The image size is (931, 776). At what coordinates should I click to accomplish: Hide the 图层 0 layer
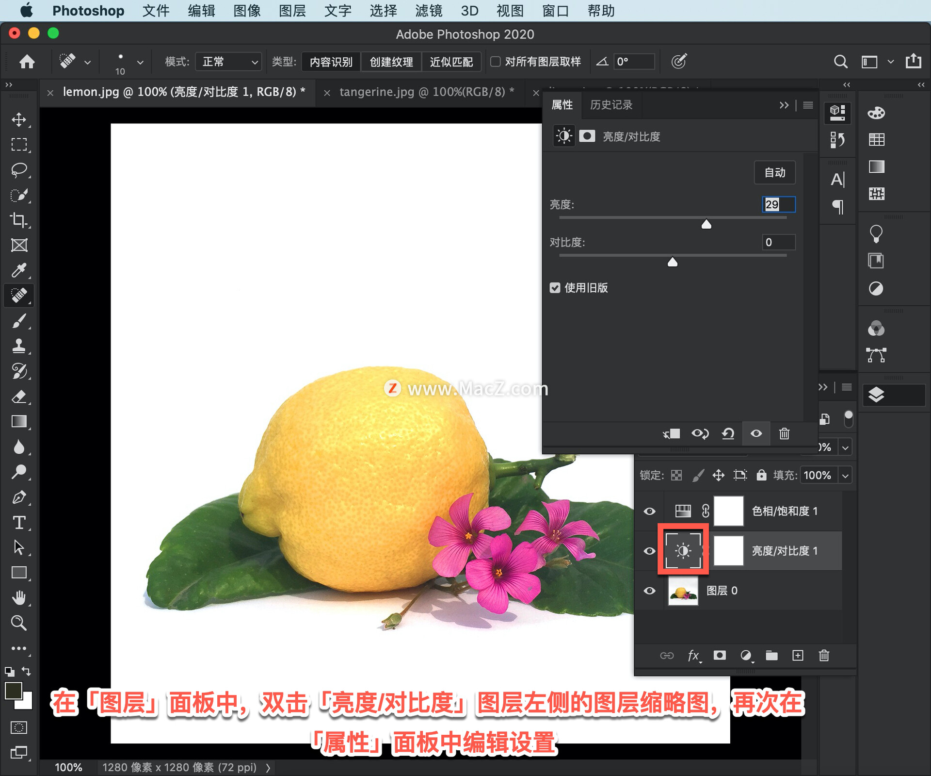pyautogui.click(x=649, y=591)
